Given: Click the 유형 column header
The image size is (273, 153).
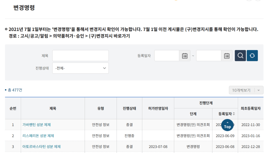Looking at the screenshot, I should [x=101, y=108].
